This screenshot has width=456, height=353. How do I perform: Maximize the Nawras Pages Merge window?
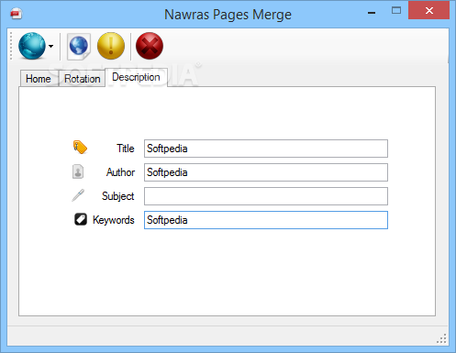click(x=396, y=11)
